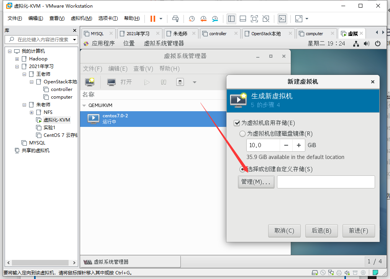Open the 选项卡(T) menu

(x=108, y=18)
